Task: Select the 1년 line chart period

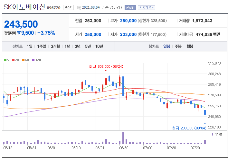Action: (67, 46)
